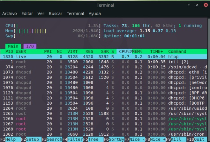This screenshot has width=210, height=142.
Task: Select rsyslog process row PID 1265
Action: point(104,114)
